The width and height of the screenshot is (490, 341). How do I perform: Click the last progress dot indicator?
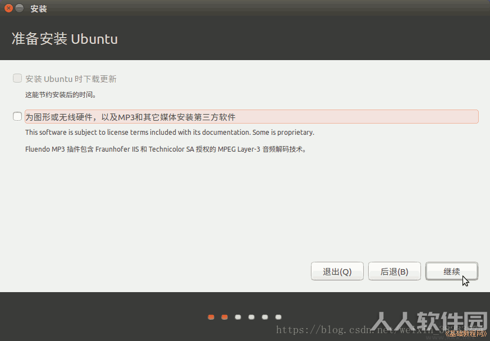[278, 317]
